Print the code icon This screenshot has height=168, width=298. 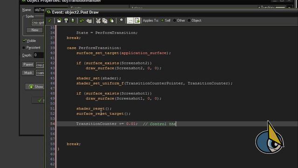[73, 21]
